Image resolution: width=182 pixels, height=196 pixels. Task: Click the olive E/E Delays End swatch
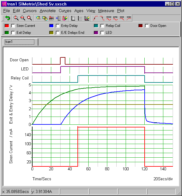(52, 33)
